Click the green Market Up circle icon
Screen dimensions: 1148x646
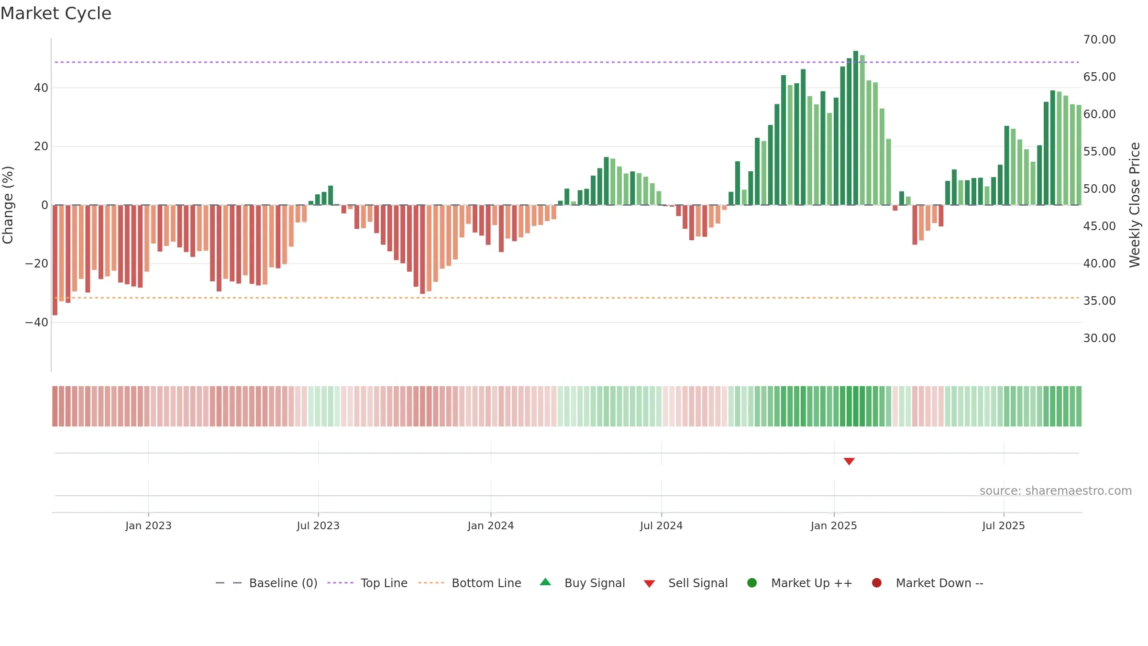(752, 583)
